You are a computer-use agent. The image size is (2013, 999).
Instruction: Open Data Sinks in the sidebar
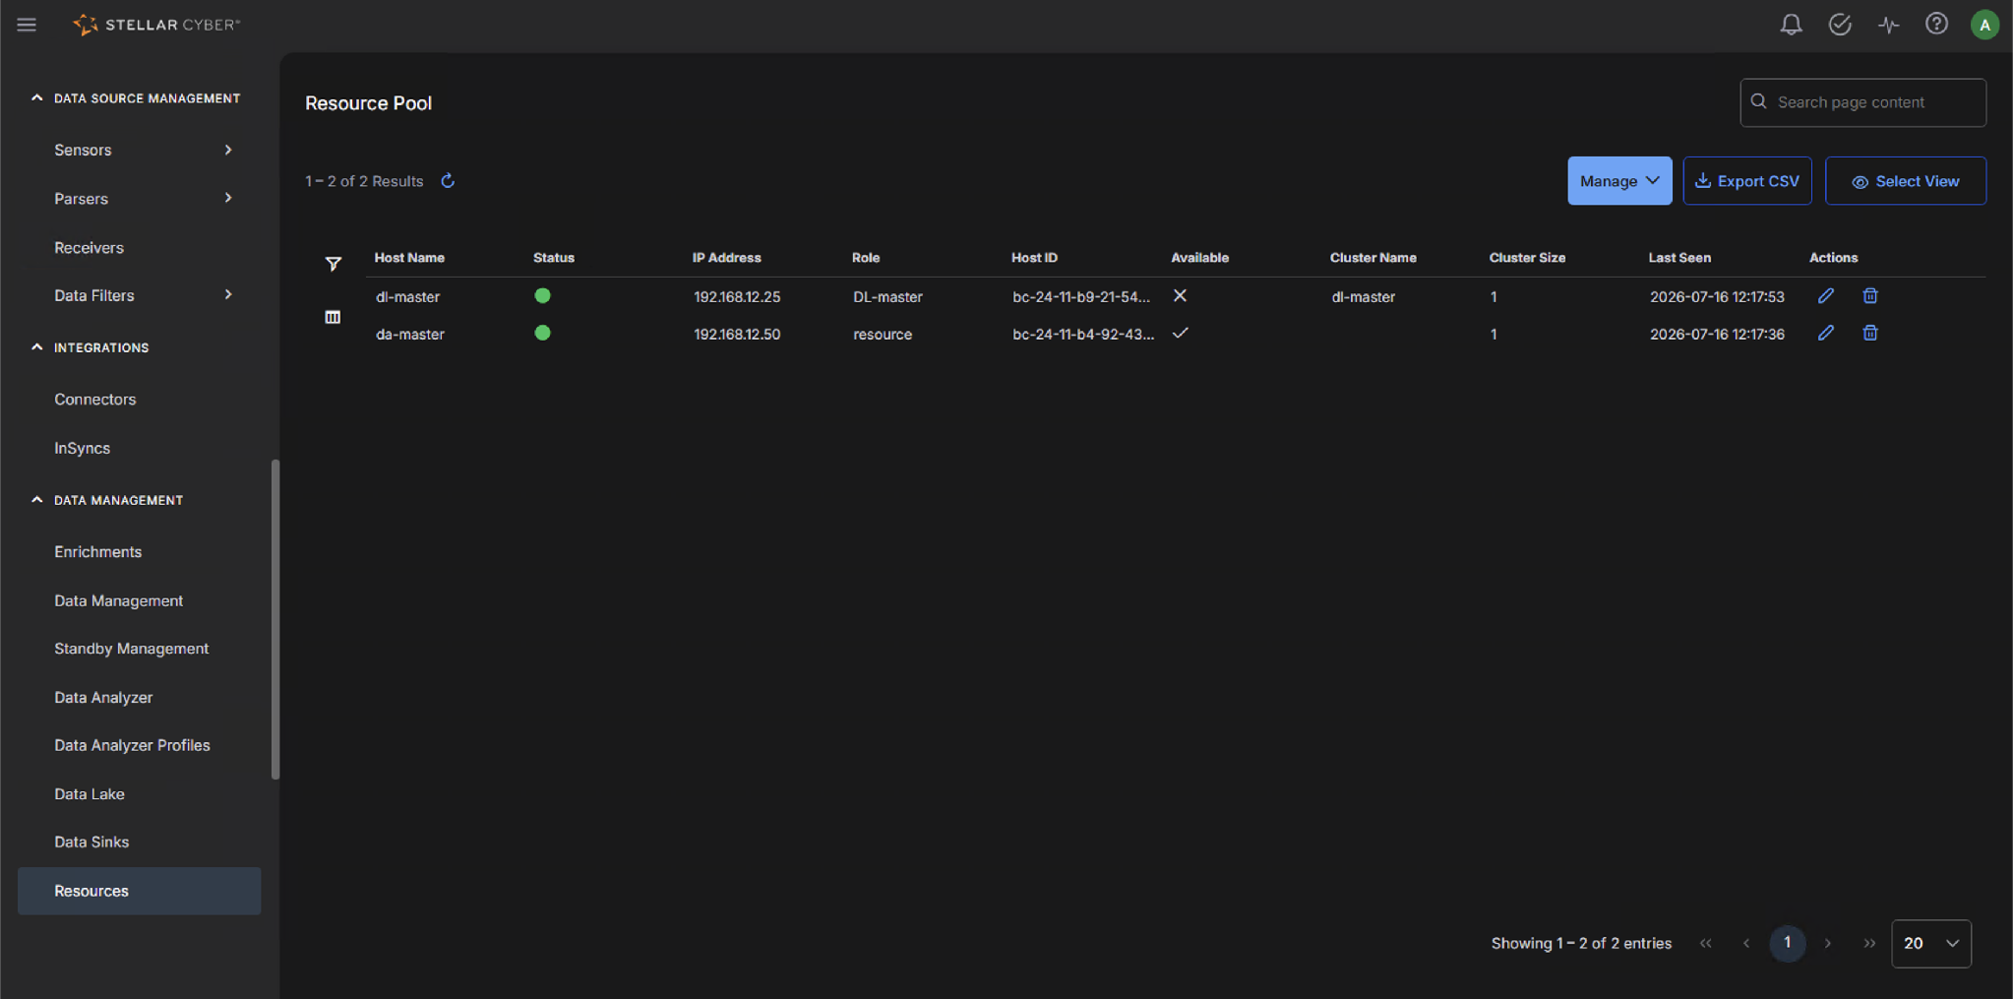click(x=91, y=842)
